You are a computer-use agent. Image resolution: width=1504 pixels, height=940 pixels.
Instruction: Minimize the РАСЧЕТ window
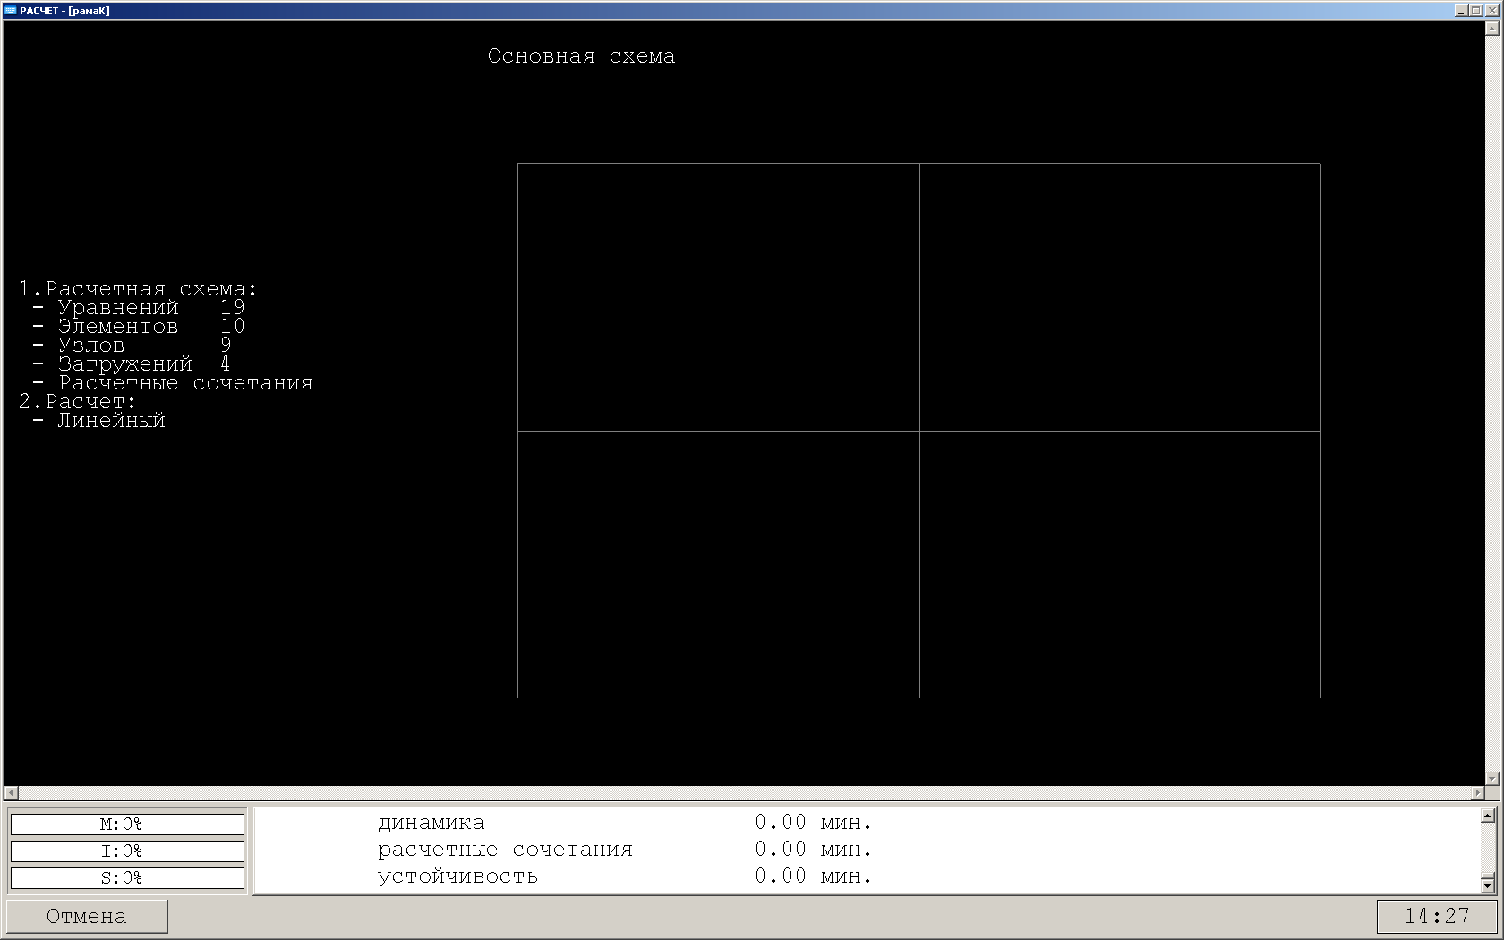tap(1462, 11)
